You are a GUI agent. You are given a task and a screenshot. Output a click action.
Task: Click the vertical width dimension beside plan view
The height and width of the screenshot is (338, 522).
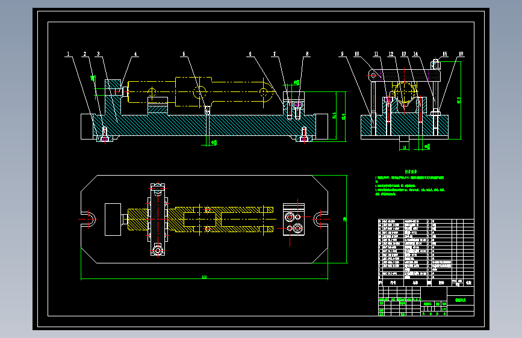point(345,220)
